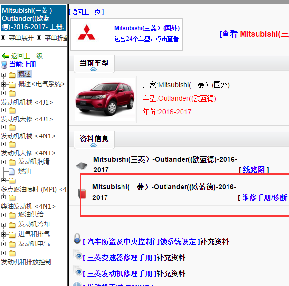Click 菜单折叠 to collapse all menus
This screenshot has width=289, height=286.
[x=56, y=38]
